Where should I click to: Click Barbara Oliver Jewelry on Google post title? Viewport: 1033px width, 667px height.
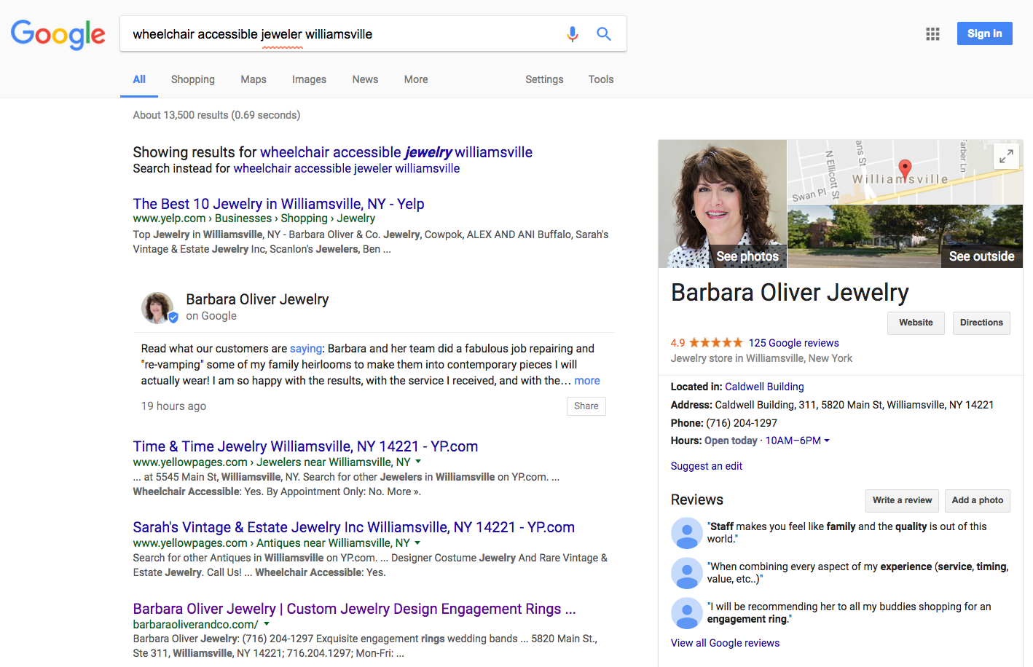[x=257, y=299]
